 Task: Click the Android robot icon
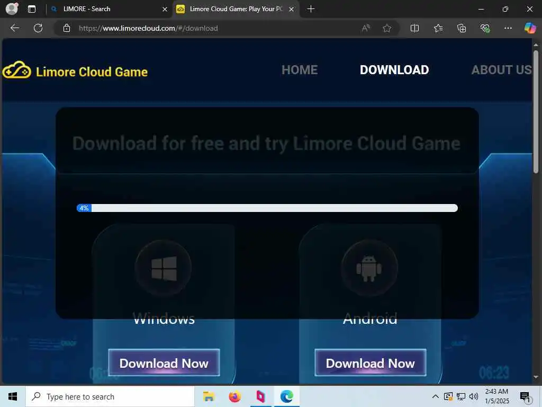click(369, 268)
